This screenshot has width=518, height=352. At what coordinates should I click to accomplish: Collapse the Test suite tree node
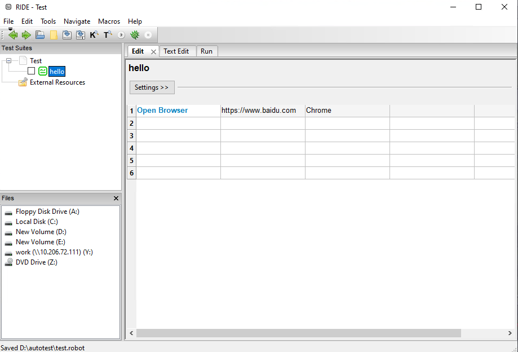point(9,60)
